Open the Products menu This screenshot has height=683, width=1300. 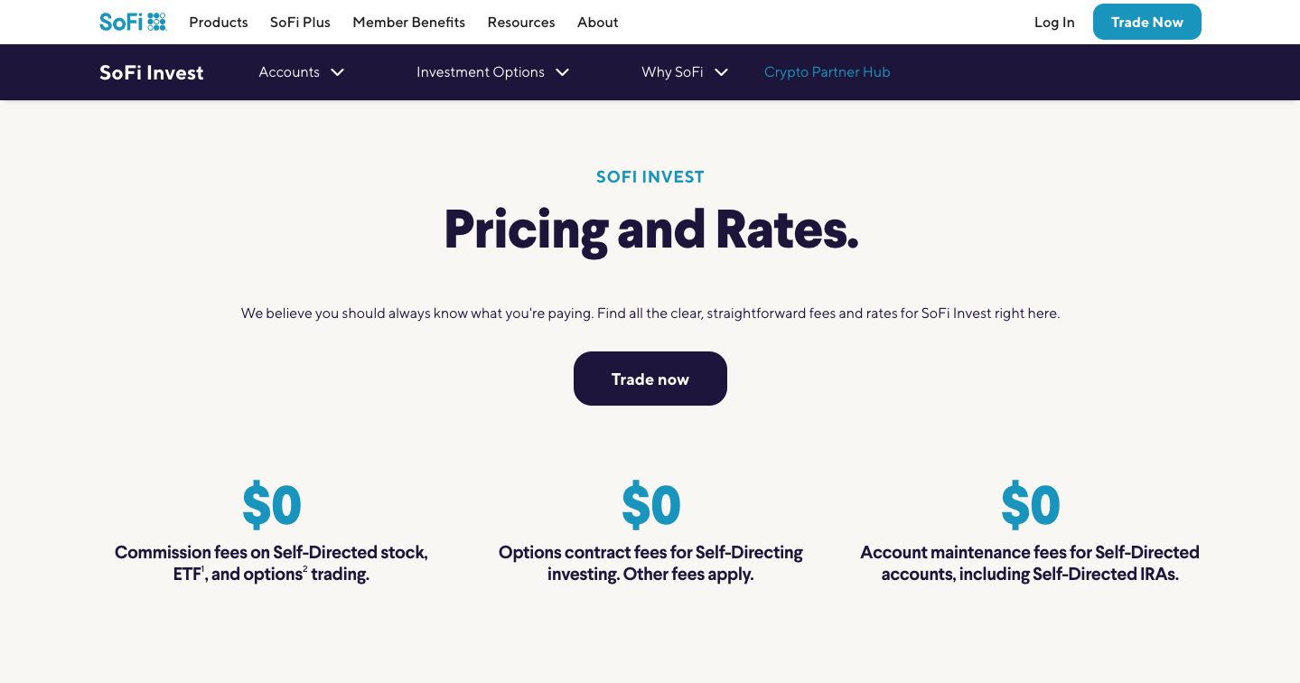pyautogui.click(x=219, y=23)
